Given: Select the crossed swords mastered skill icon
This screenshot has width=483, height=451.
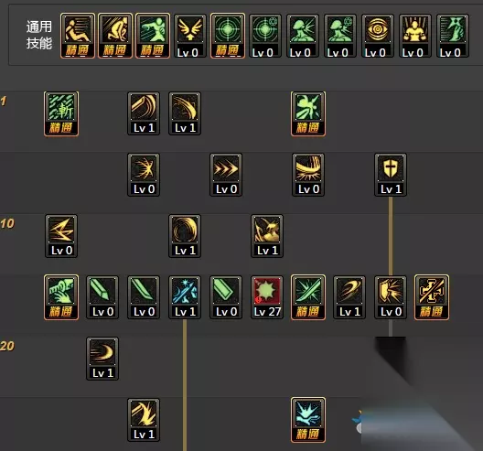Looking at the screenshot, I should click(x=432, y=297).
